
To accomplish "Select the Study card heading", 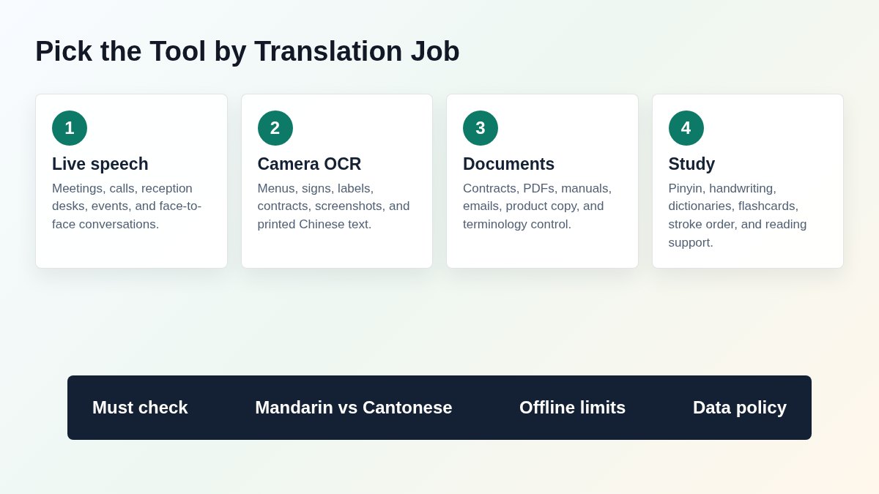I will tap(691, 164).
